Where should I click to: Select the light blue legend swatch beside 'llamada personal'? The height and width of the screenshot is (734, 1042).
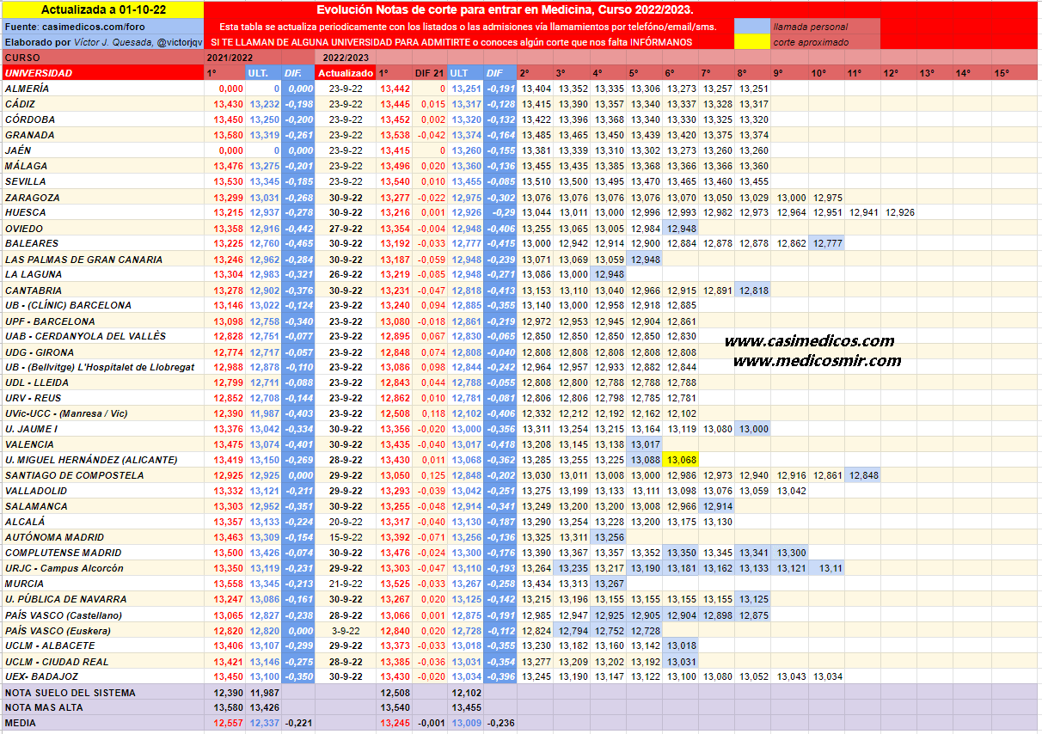coord(751,27)
